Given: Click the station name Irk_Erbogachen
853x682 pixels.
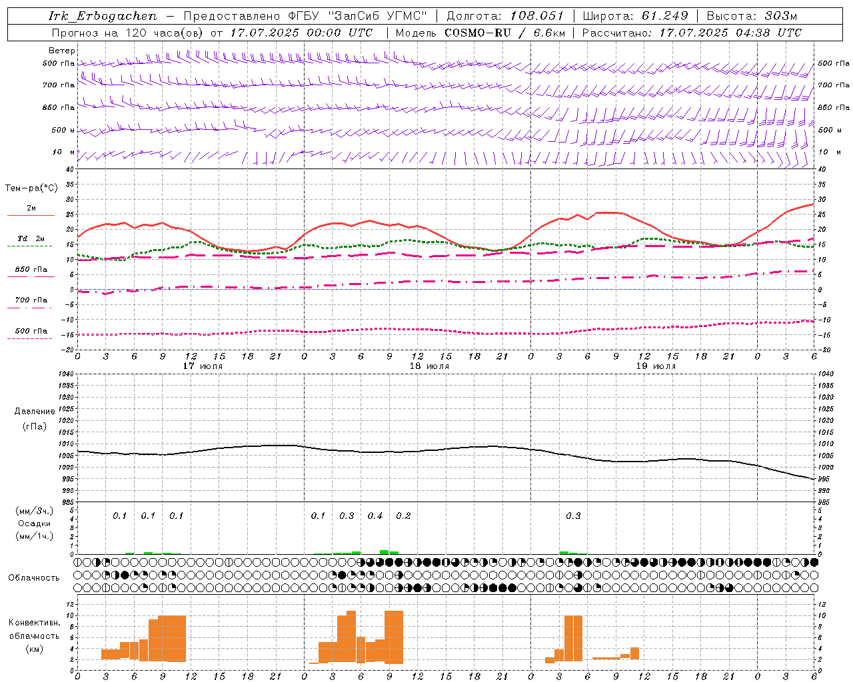Looking at the screenshot, I should (103, 16).
